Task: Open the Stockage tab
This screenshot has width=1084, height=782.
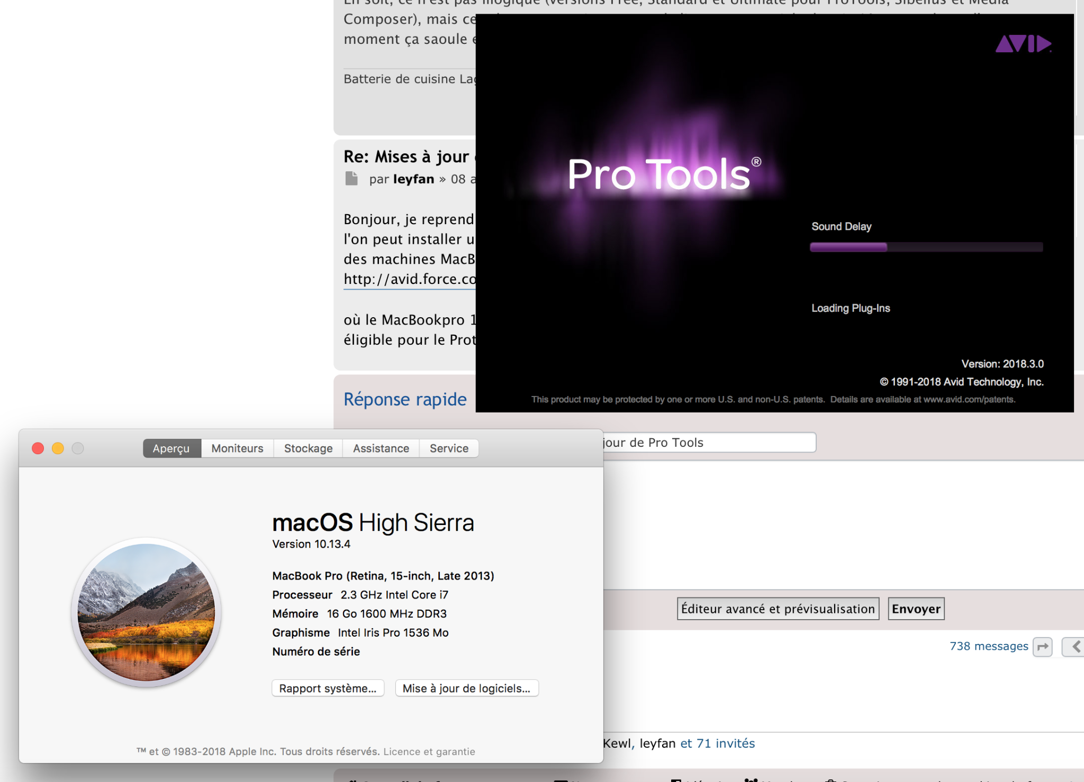Action: [x=308, y=448]
